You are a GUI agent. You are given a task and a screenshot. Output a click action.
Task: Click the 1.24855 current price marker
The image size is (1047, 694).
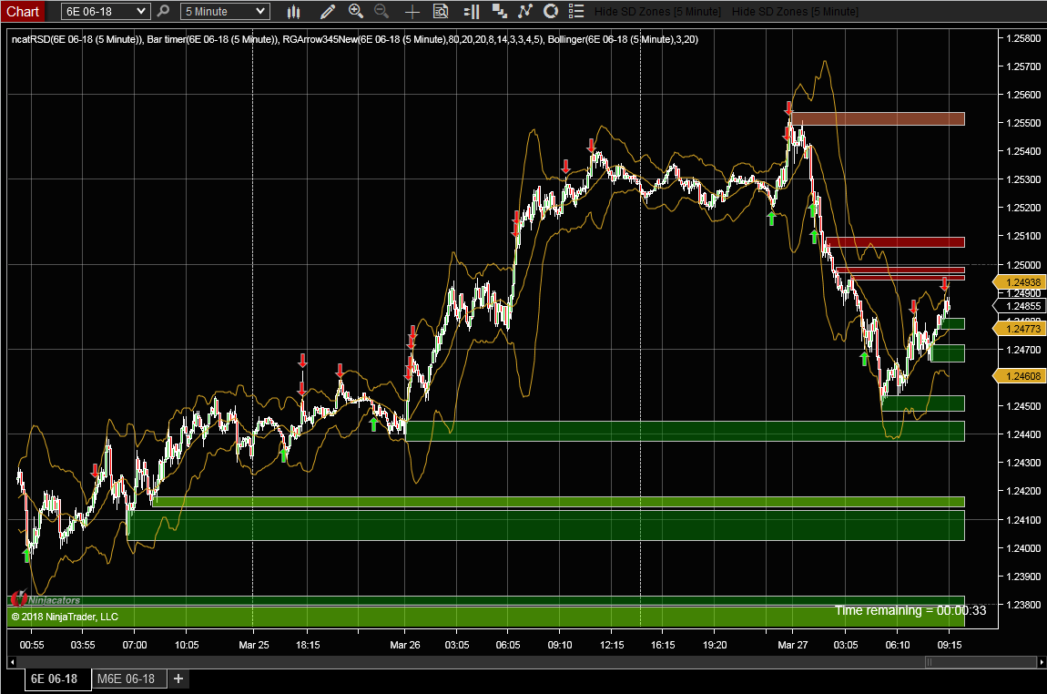pos(1021,306)
